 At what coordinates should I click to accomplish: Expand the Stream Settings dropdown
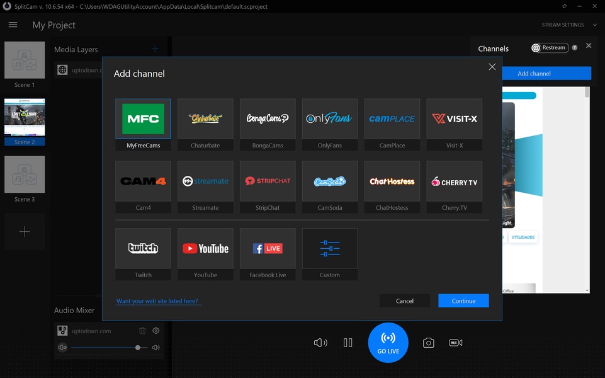571,25
